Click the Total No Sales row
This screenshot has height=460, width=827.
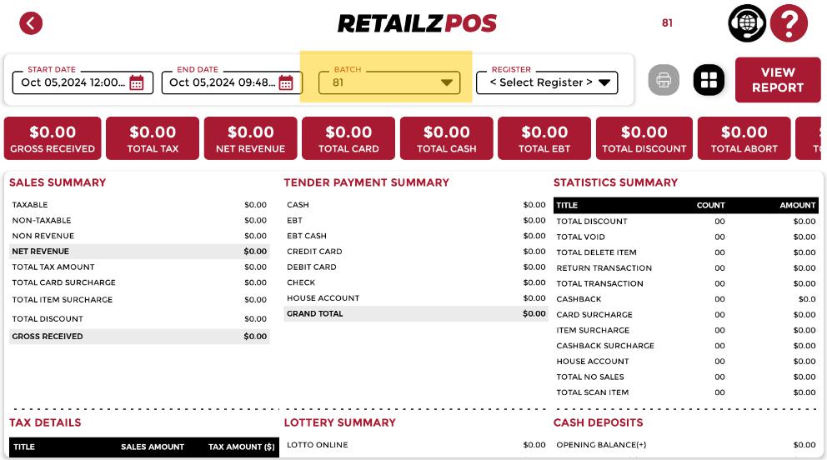[685, 377]
